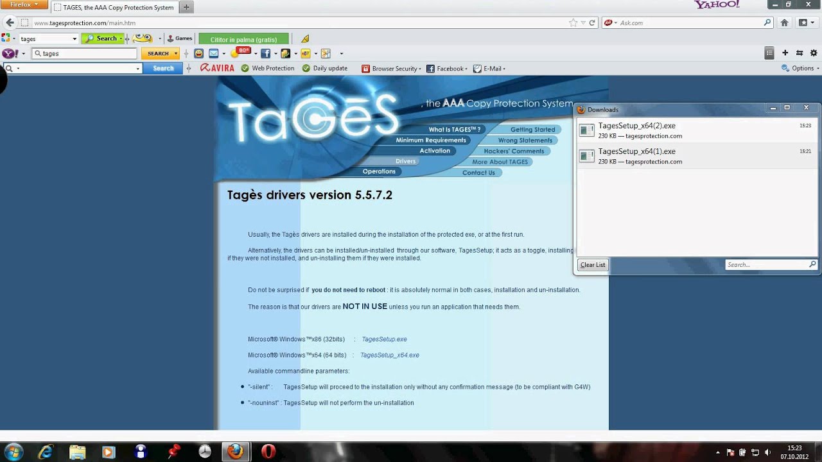Open the Firefox application menu

24,4
